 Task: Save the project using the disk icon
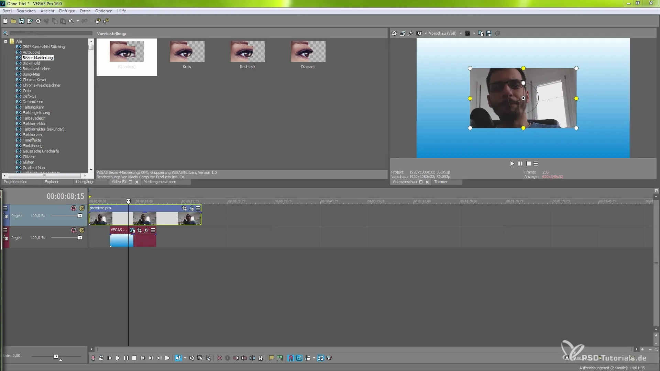(x=22, y=21)
